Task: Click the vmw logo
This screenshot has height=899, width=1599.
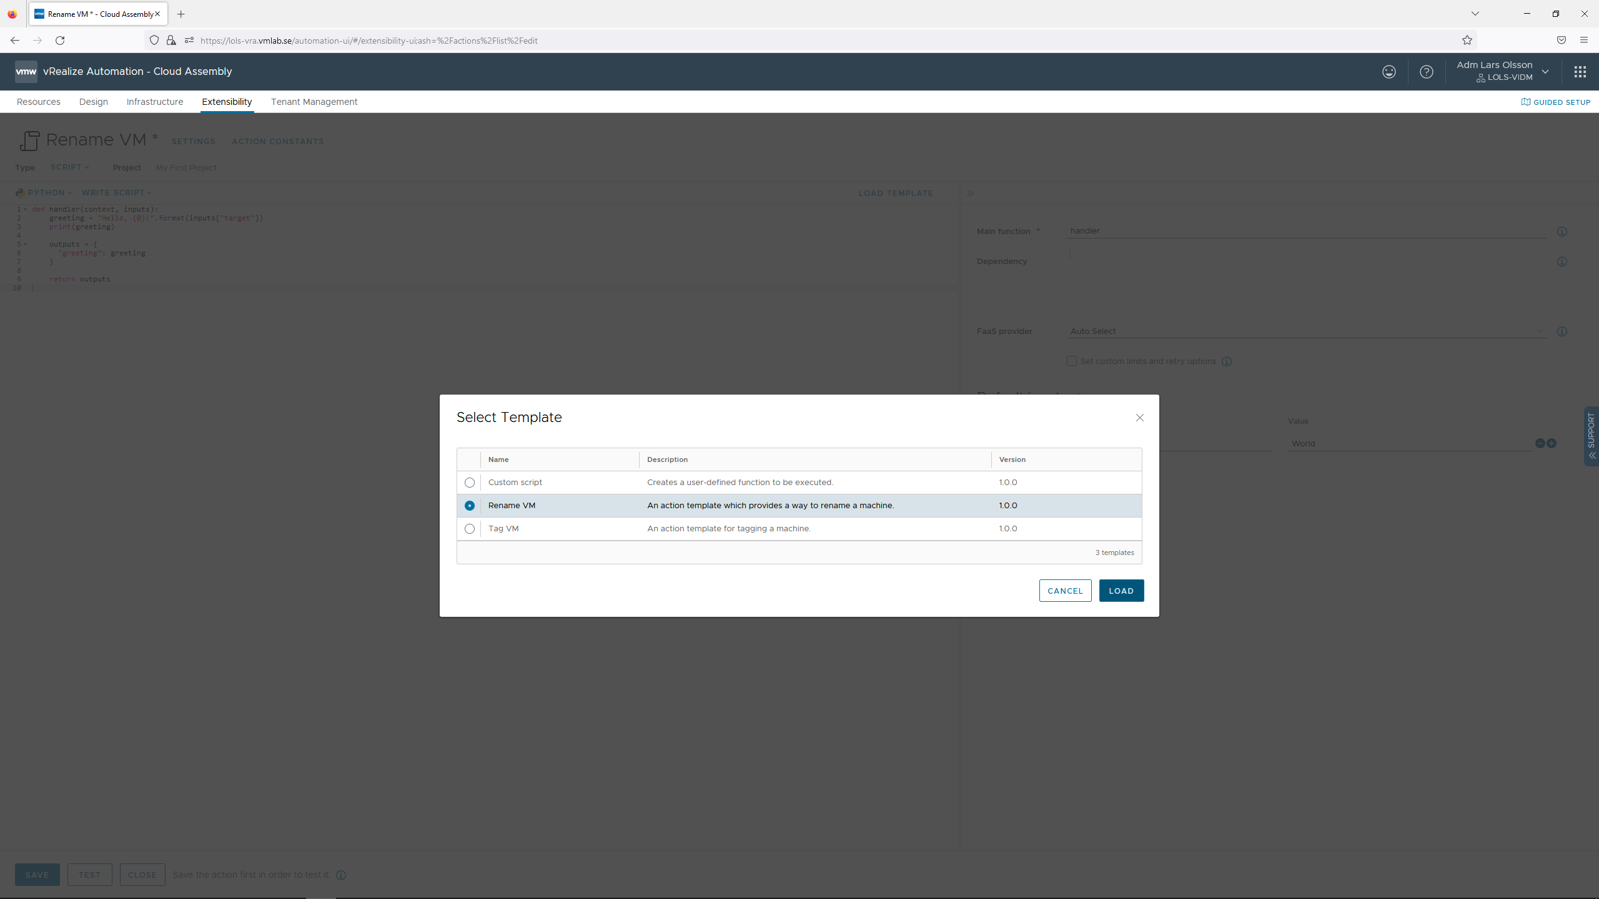Action: (26, 72)
